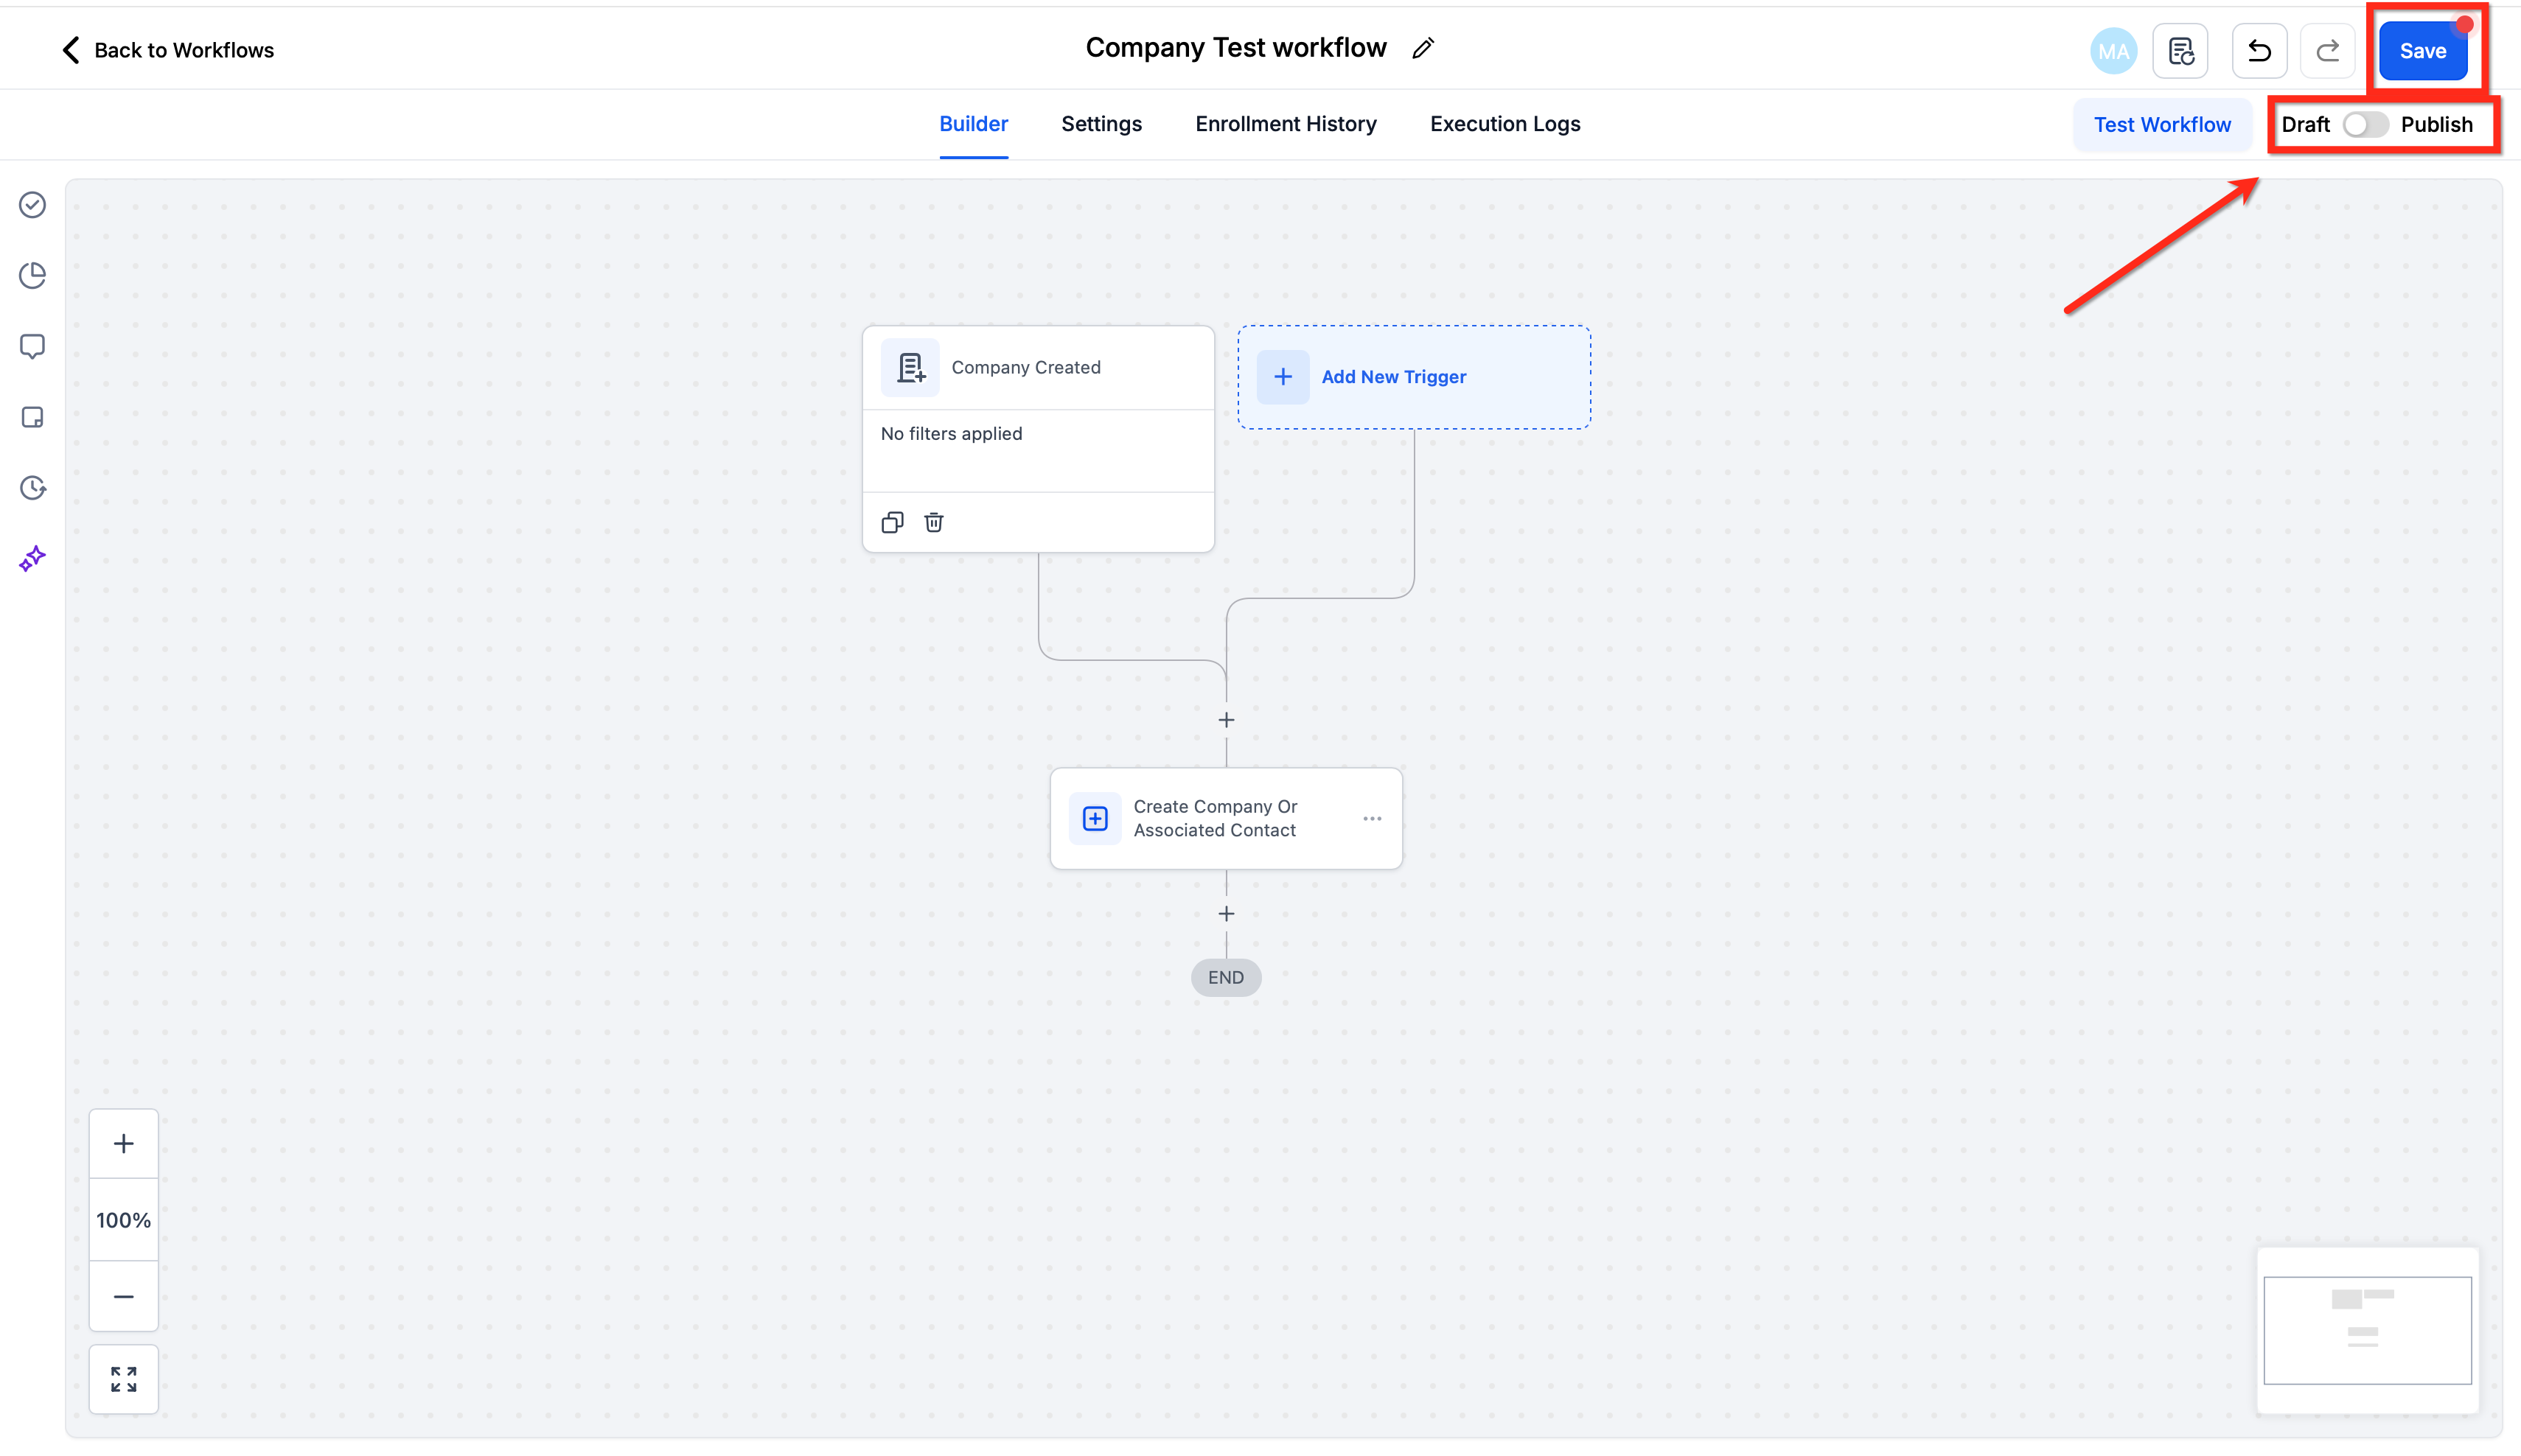Open the sticky note icon in sidebar
This screenshot has height=1456, width=2521.
32,417
